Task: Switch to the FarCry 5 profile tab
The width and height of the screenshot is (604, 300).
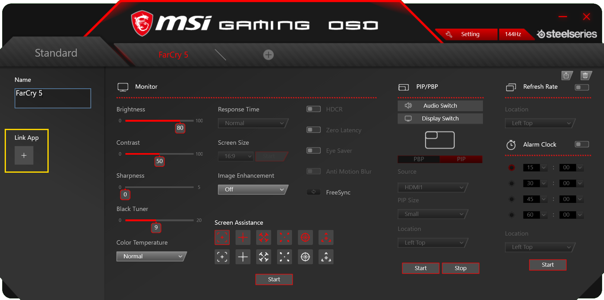Action: 173,55
